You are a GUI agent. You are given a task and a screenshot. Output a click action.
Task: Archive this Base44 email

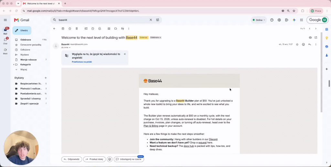click(63, 28)
